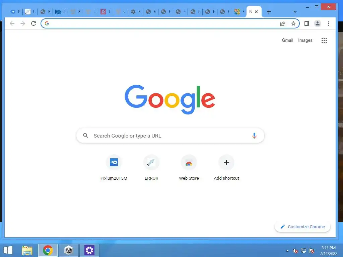Click the Customize Chrome button
This screenshot has height=257, width=343.
click(x=302, y=227)
